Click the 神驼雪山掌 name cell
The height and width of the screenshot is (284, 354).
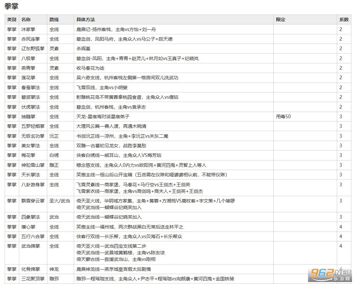coord(33,165)
